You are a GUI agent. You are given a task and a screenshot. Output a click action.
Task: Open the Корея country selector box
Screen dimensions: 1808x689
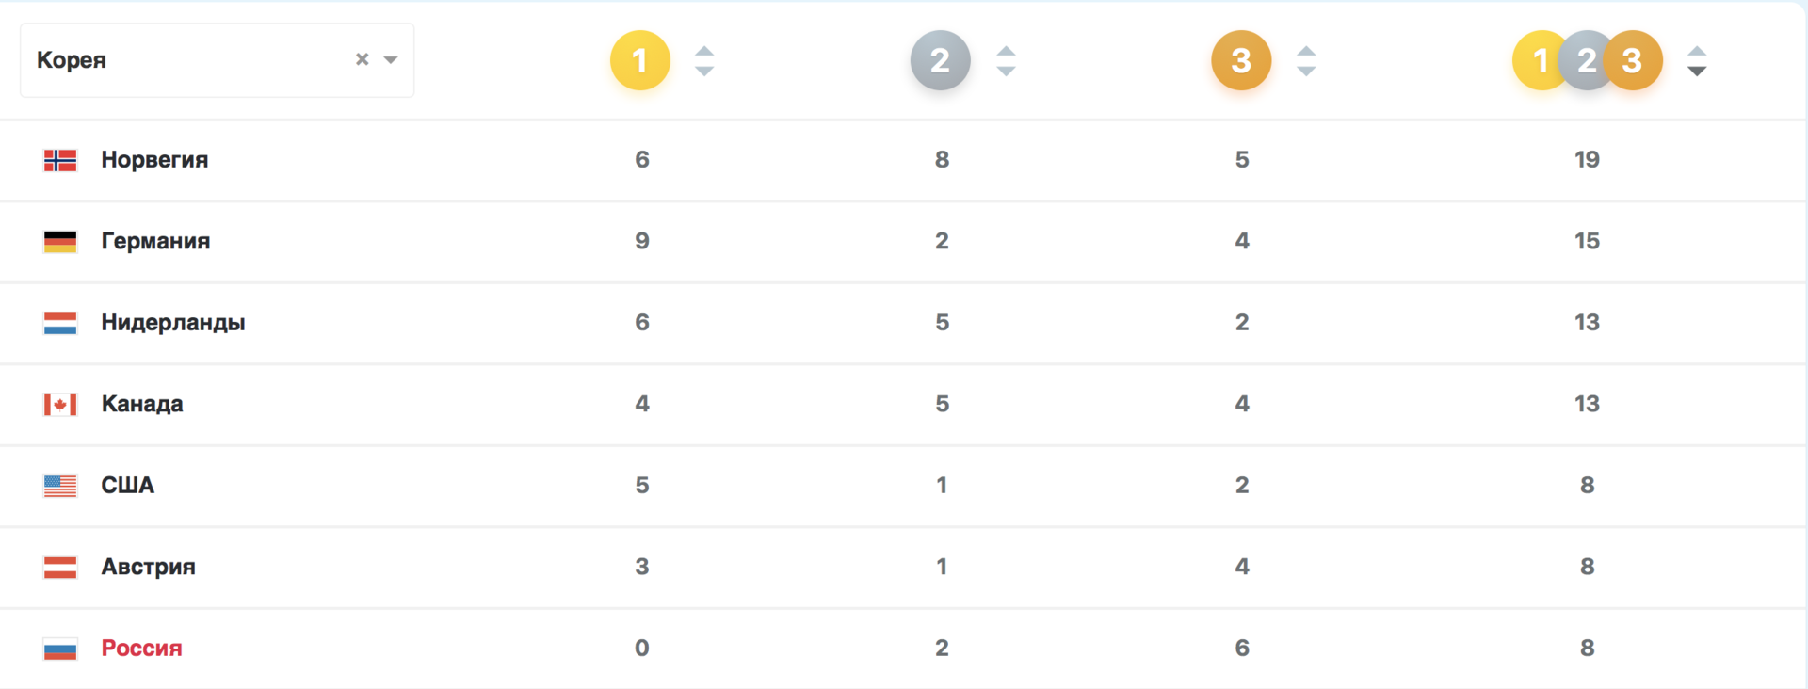pyautogui.click(x=217, y=60)
